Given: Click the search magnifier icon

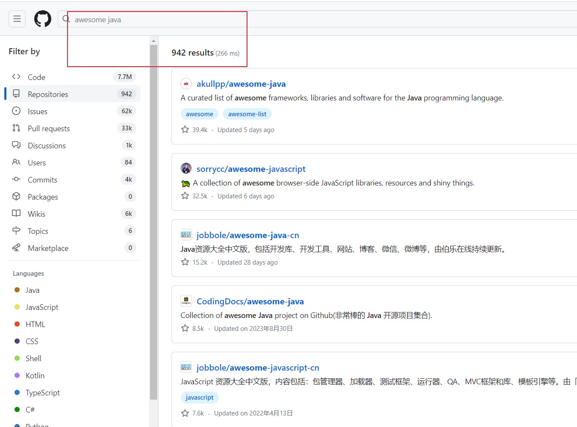Looking at the screenshot, I should coord(66,19).
